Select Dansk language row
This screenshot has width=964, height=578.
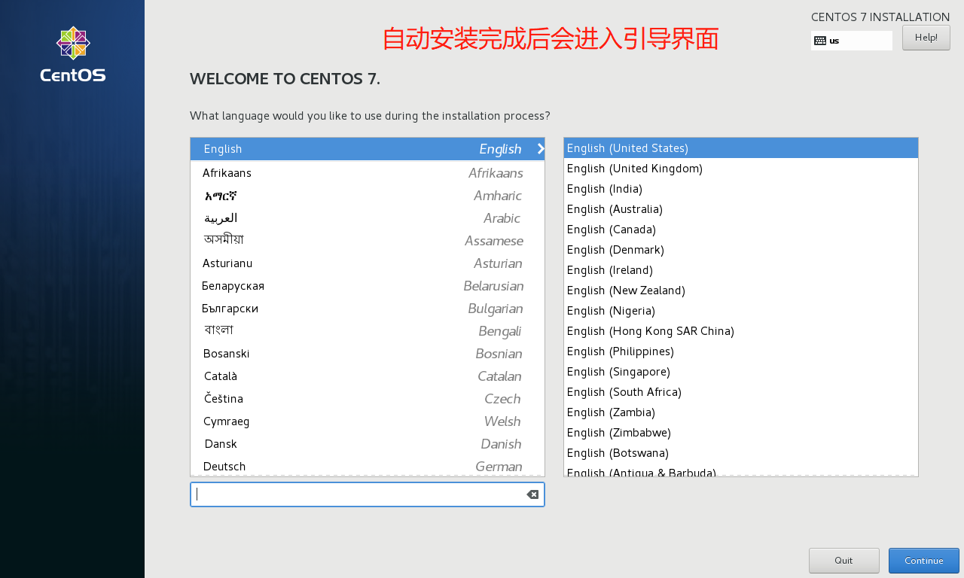pos(368,444)
